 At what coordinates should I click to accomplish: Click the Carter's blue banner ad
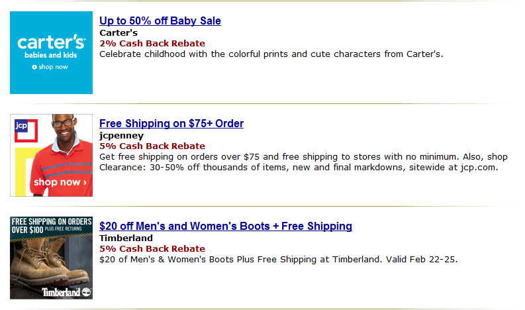point(51,52)
